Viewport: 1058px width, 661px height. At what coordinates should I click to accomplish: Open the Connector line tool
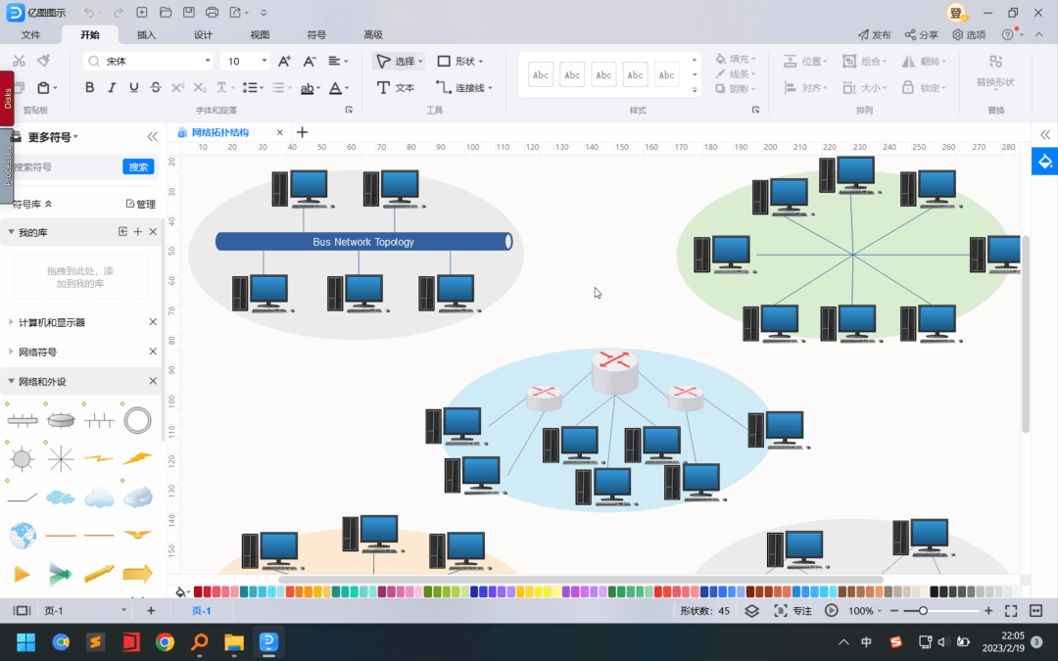point(463,88)
